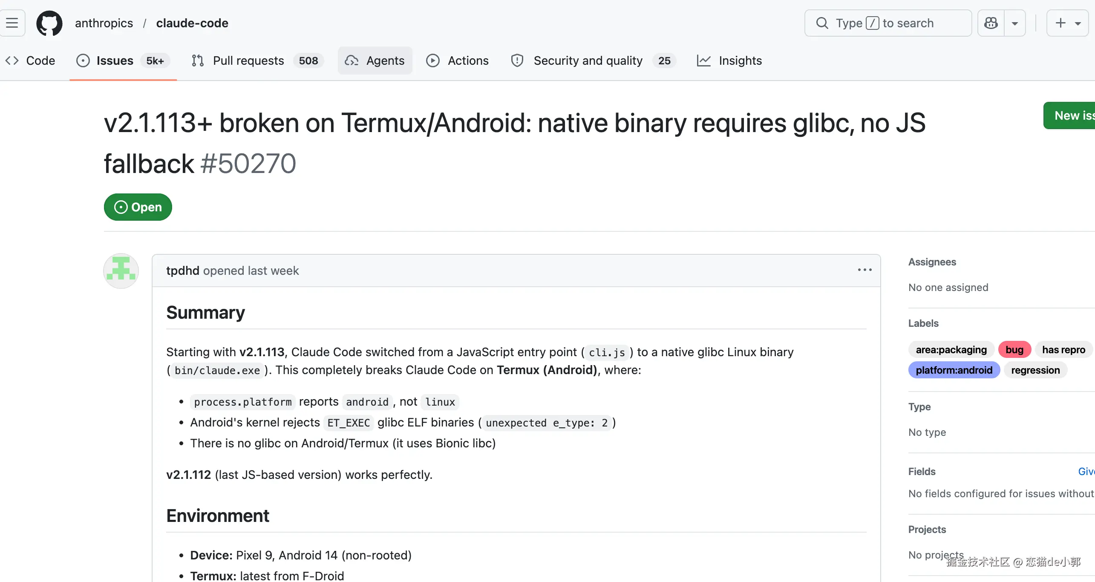Open Security and quality tab

[x=588, y=61]
